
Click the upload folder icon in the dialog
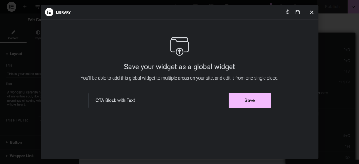click(179, 46)
